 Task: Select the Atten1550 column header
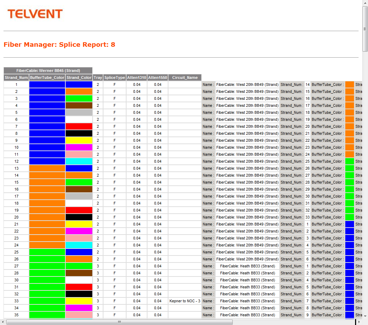[x=158, y=77]
